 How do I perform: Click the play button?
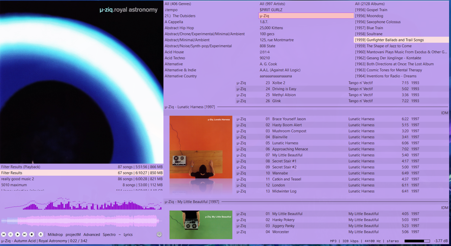pos(18,234)
